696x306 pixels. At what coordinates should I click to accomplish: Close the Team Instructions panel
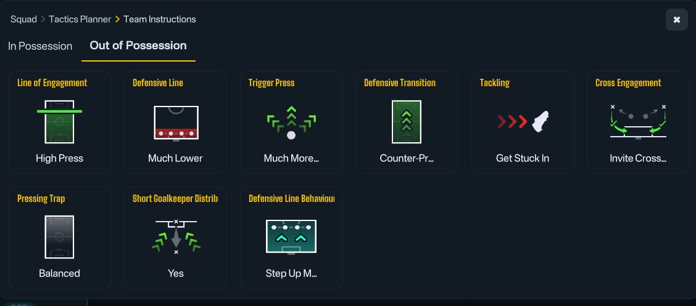[676, 20]
